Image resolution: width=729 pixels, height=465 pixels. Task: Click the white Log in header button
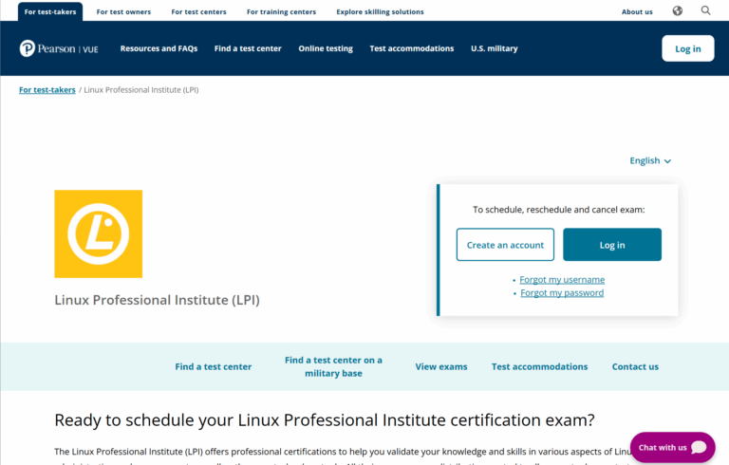coord(687,48)
